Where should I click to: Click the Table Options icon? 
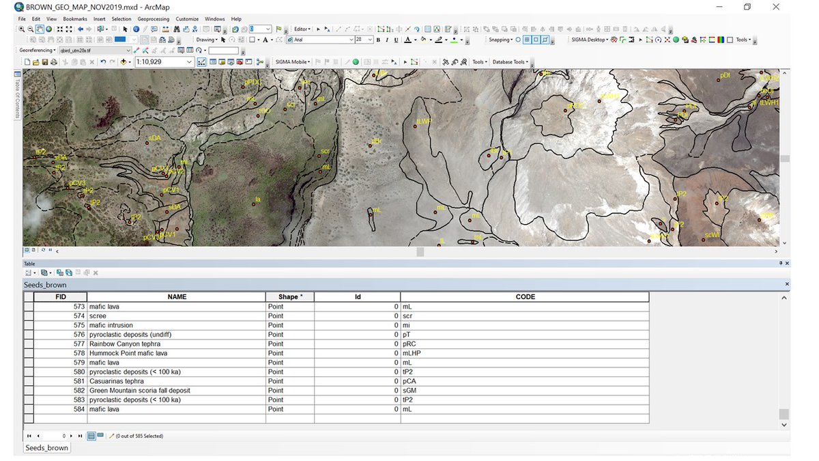29,273
